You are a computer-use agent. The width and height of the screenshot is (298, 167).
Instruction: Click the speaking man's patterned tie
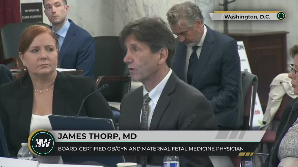pyautogui.click(x=145, y=111)
